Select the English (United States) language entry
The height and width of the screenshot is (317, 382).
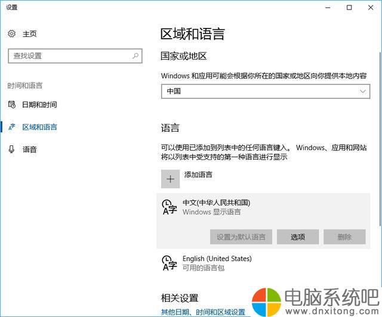click(263, 263)
